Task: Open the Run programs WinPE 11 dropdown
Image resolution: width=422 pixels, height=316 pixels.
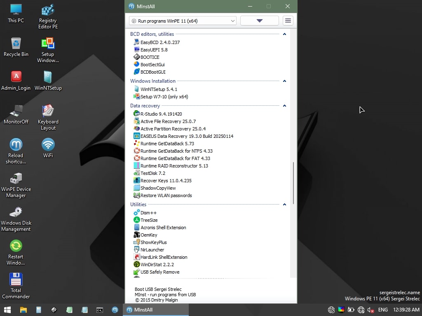Action: [x=183, y=21]
